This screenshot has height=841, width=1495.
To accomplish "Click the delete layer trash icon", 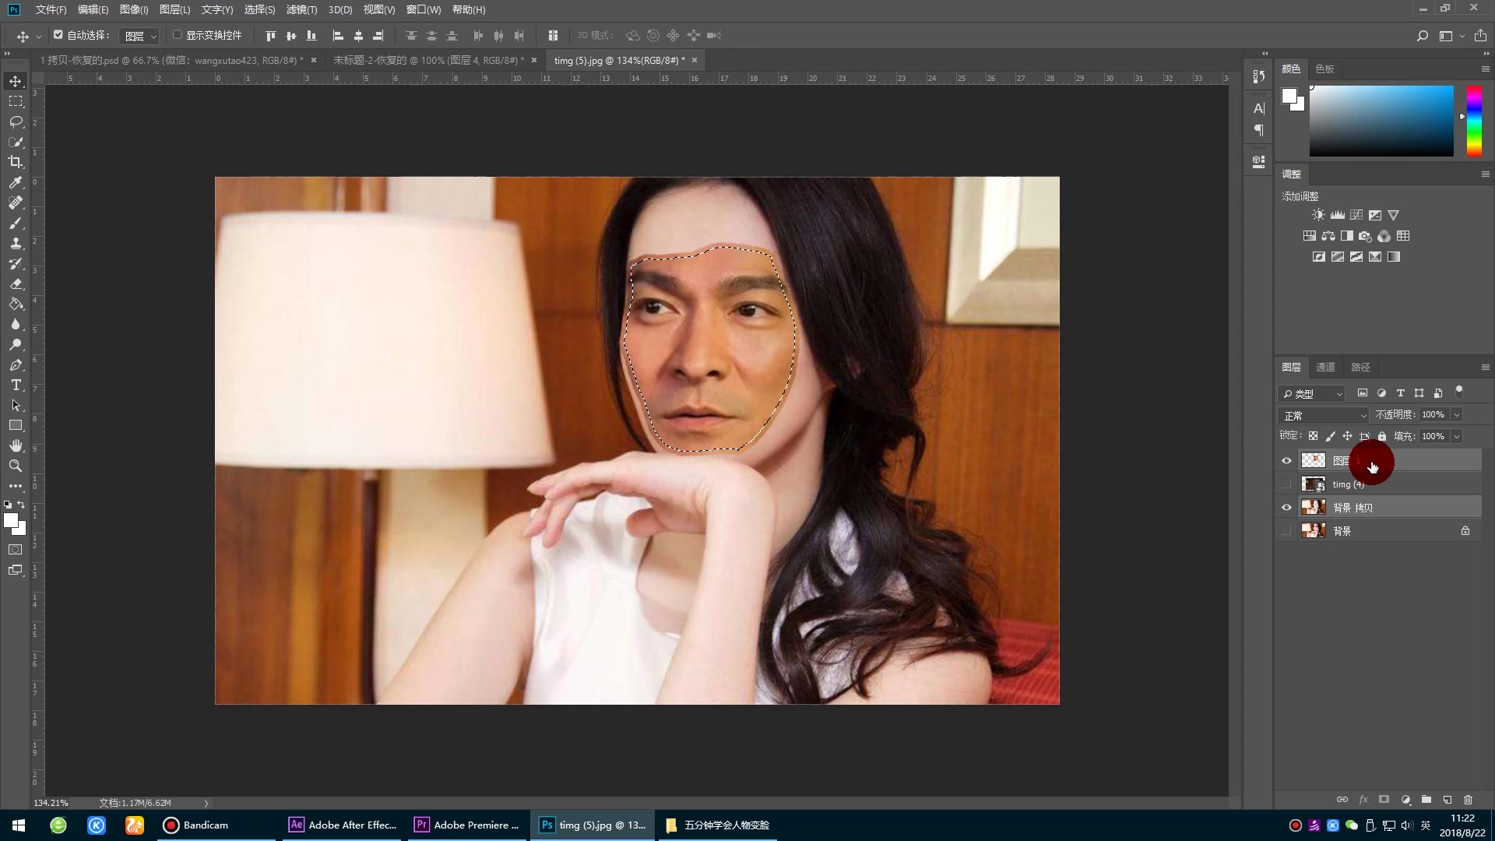I will [1468, 800].
